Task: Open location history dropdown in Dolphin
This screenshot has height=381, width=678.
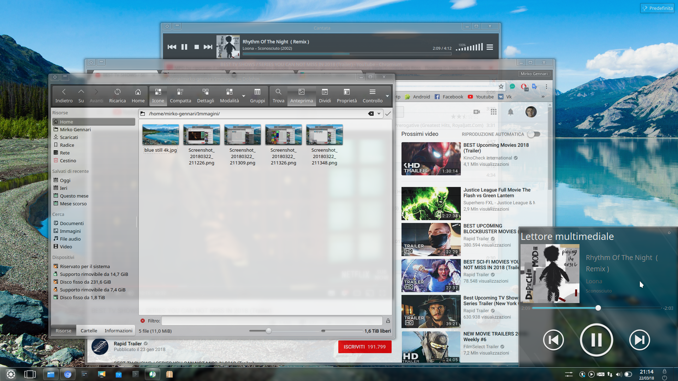Action: (379, 114)
